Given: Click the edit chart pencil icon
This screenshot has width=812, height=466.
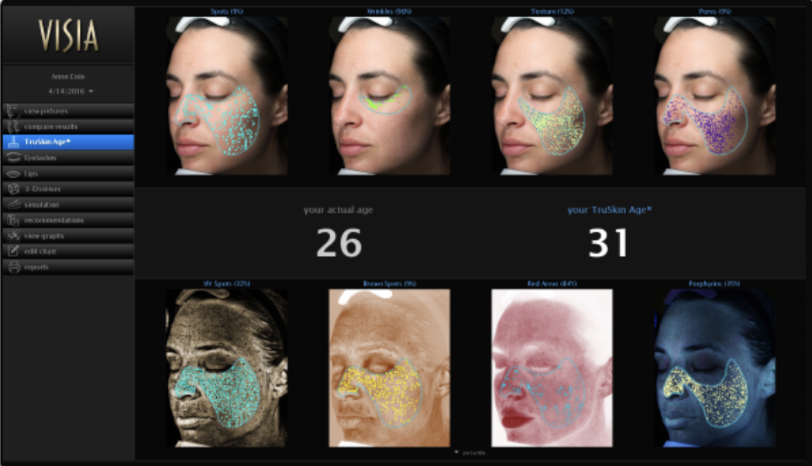Looking at the screenshot, I should click(13, 251).
